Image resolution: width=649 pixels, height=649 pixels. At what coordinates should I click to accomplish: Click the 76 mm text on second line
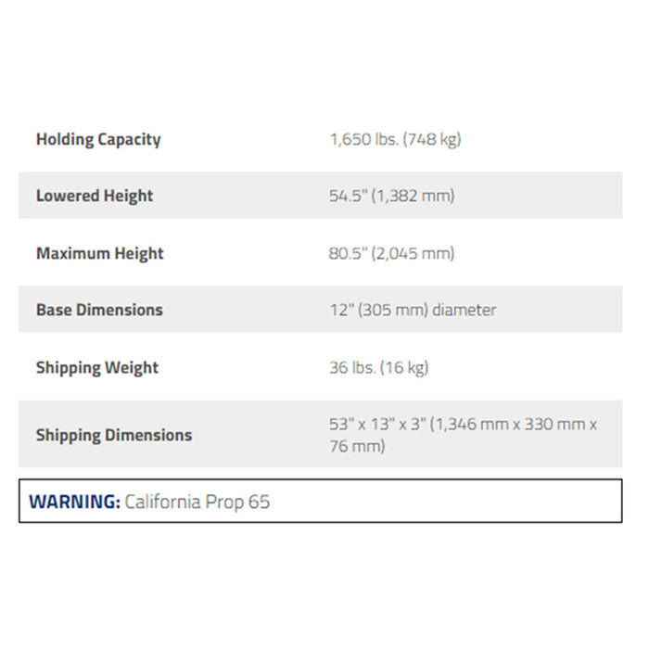click(357, 446)
